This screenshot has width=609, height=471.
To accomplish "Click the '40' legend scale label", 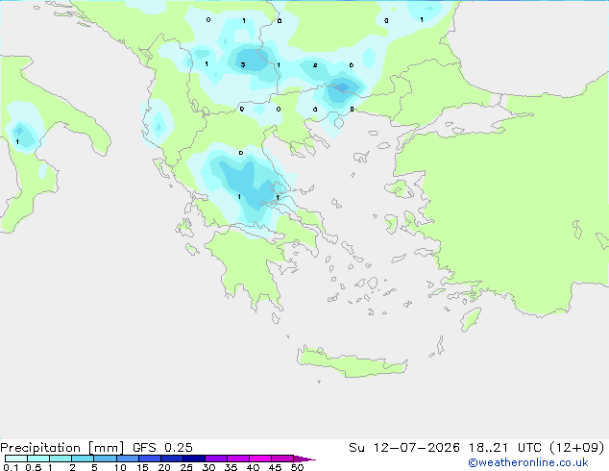I will 253,467.
